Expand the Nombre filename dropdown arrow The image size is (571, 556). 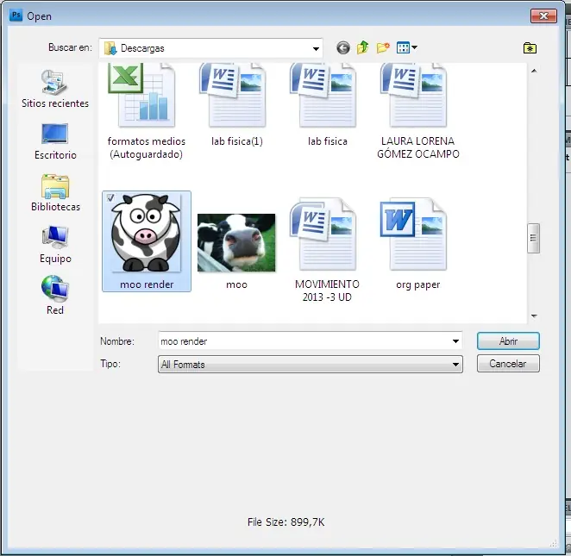[x=455, y=341]
